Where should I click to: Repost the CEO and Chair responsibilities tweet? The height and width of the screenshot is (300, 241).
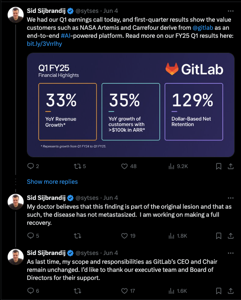tap(77, 291)
